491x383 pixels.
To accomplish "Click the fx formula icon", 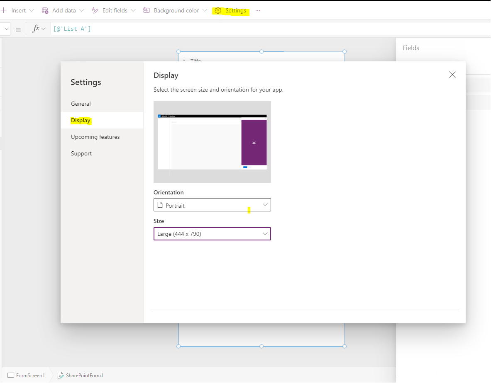I will click(x=36, y=29).
